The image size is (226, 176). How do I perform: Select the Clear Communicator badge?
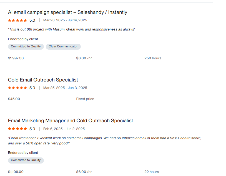tap(63, 47)
